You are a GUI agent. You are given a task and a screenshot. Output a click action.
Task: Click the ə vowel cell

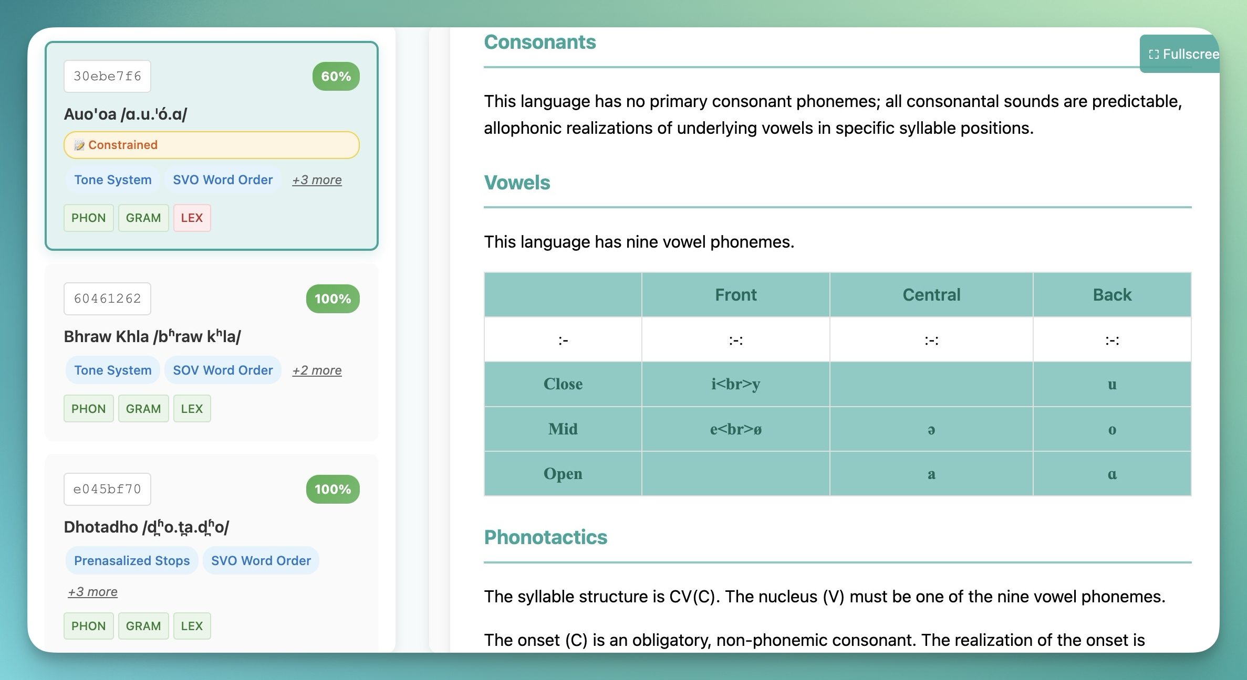(x=931, y=429)
